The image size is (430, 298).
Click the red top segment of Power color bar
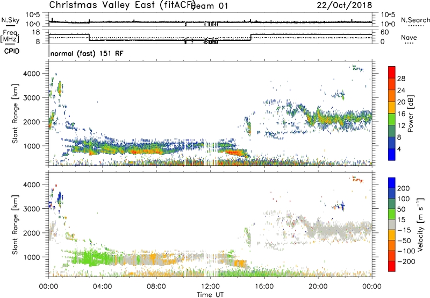392,73
